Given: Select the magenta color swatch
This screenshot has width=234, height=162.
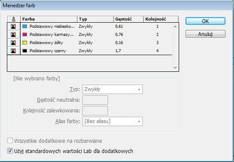Looking at the screenshot, I should click(24, 35).
